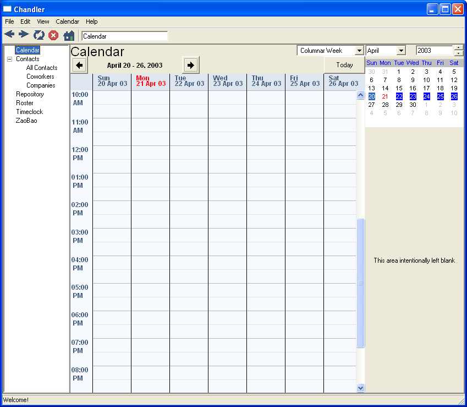Click the Wed 23 Apr 03 column header
The image size is (467, 407).
(x=228, y=81)
